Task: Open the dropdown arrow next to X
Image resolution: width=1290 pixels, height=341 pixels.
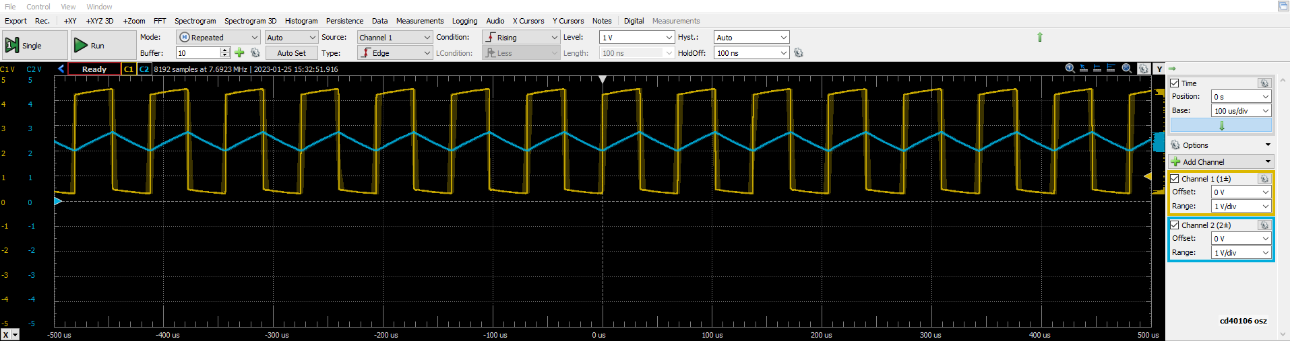Action: 16,335
